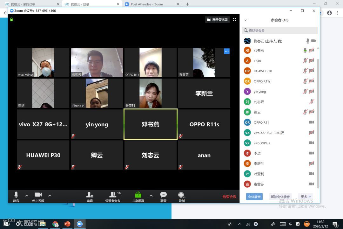This screenshot has height=229, width=343.
Task: Click Zoom icon in Windows taskbar
Action: coord(80,224)
